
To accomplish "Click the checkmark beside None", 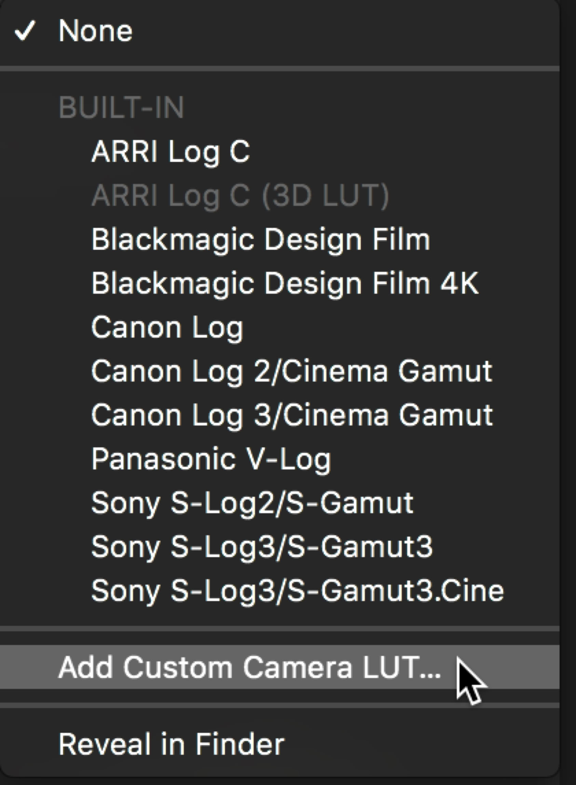I will click(x=24, y=31).
